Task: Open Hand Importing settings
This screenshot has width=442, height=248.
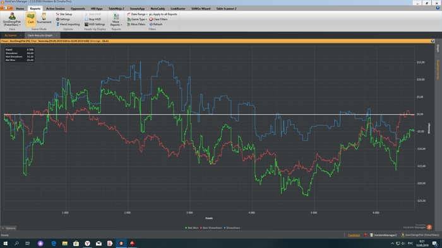Action: click(x=68, y=24)
